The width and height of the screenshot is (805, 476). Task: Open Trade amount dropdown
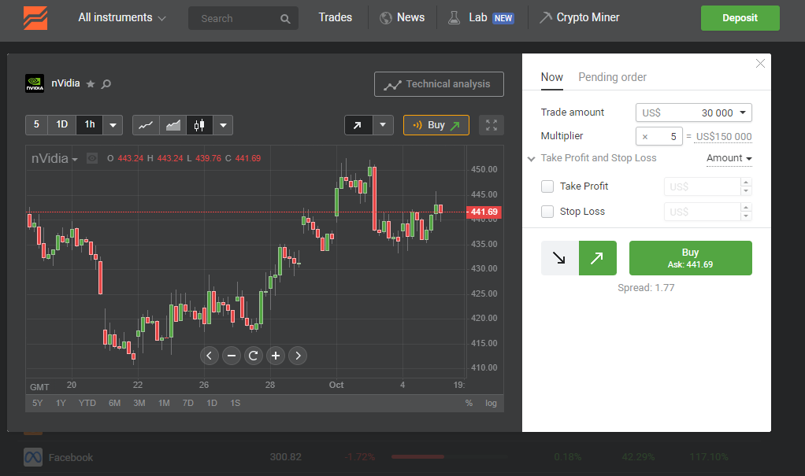click(x=742, y=113)
